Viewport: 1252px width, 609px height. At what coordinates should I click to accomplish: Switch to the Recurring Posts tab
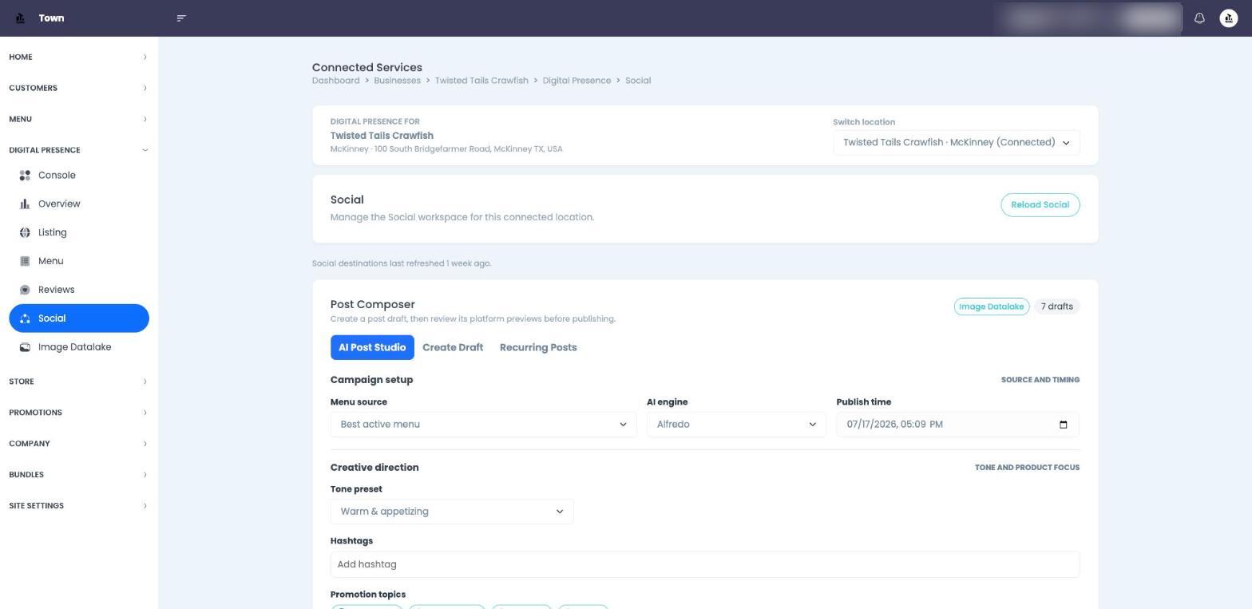(x=538, y=348)
